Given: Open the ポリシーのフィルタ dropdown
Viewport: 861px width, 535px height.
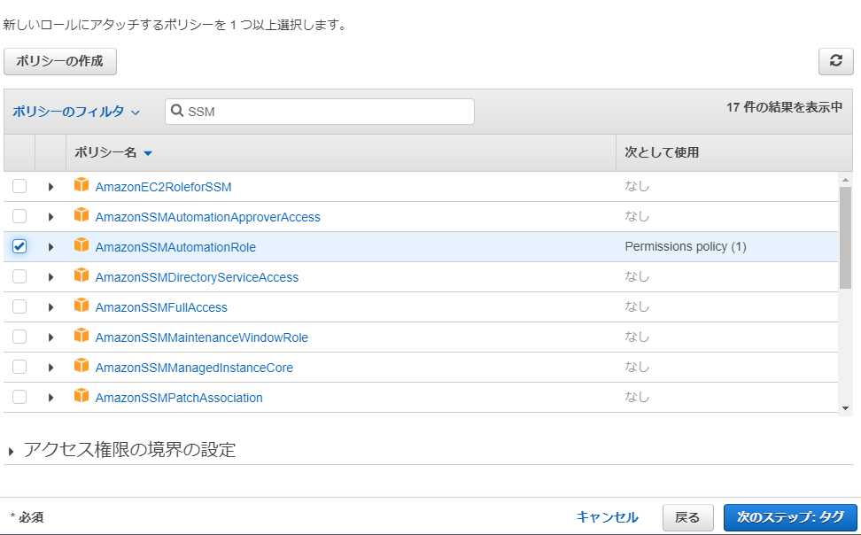Looking at the screenshot, I should (76, 112).
